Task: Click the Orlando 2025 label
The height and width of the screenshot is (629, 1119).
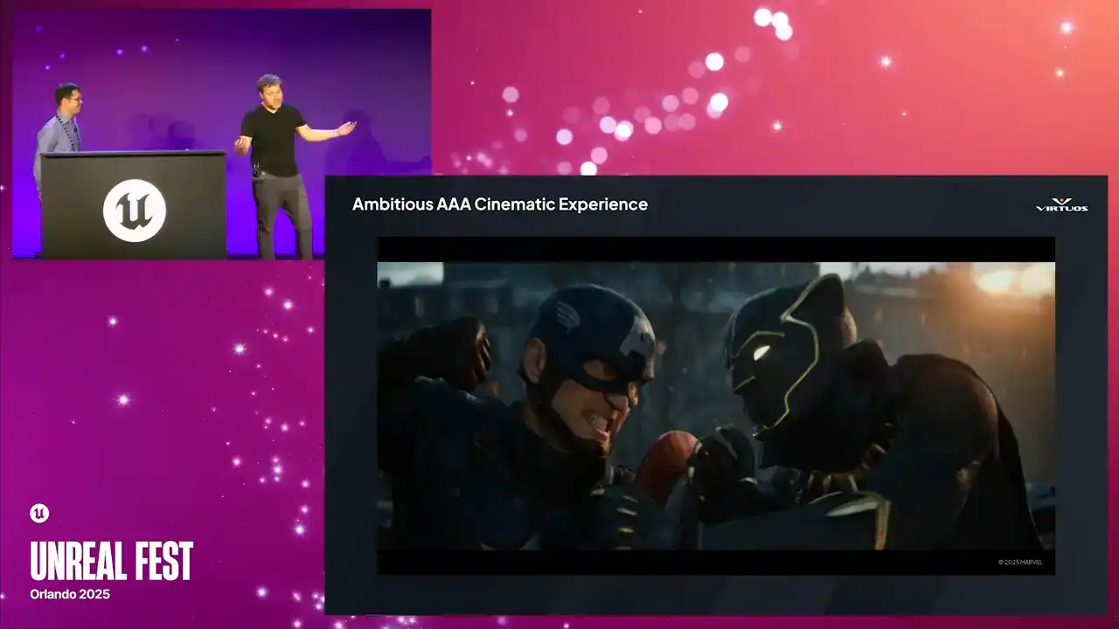Action: tap(70, 594)
